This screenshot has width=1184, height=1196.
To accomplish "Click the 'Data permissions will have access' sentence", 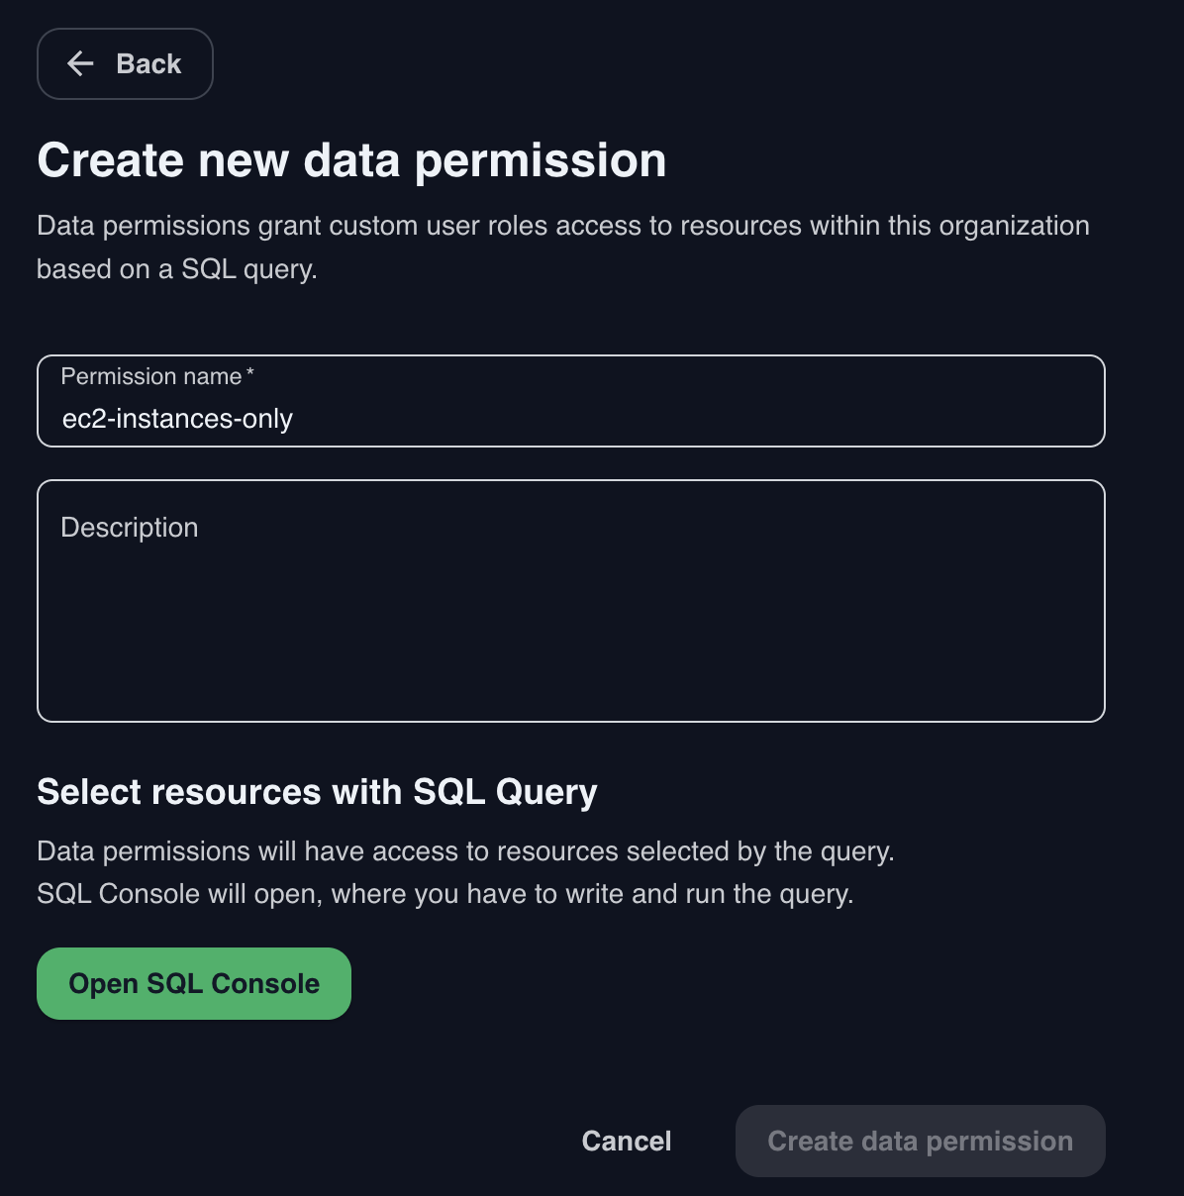I will tap(465, 851).
